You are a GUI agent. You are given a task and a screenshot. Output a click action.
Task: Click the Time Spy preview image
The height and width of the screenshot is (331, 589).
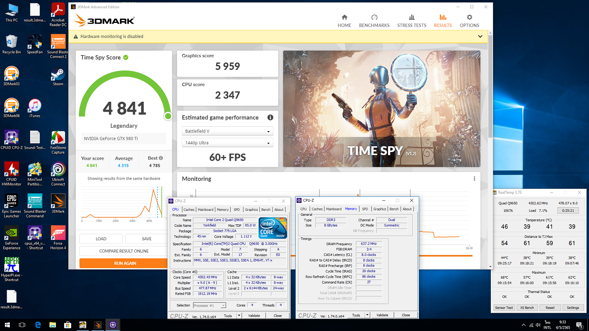tap(382, 109)
